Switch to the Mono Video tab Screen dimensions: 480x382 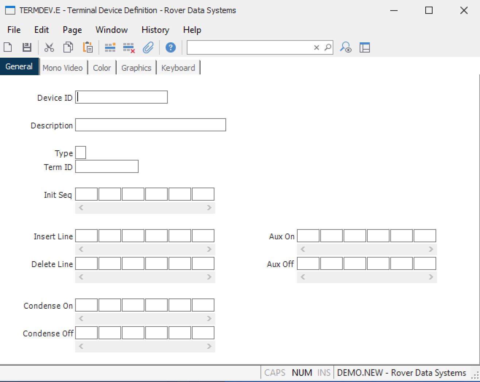(x=63, y=68)
